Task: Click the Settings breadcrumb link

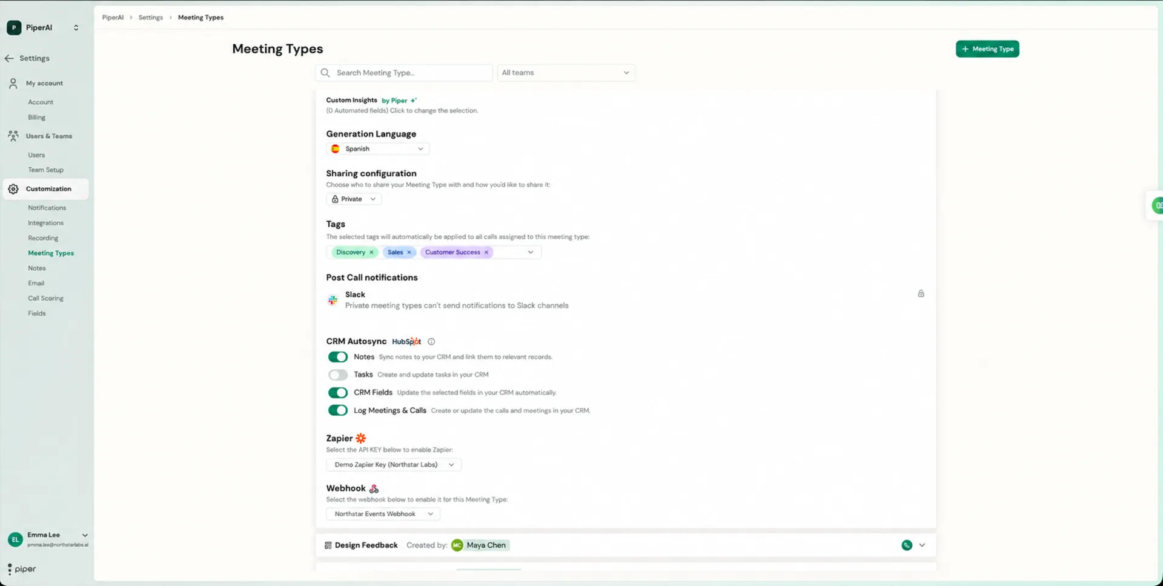Action: 150,18
